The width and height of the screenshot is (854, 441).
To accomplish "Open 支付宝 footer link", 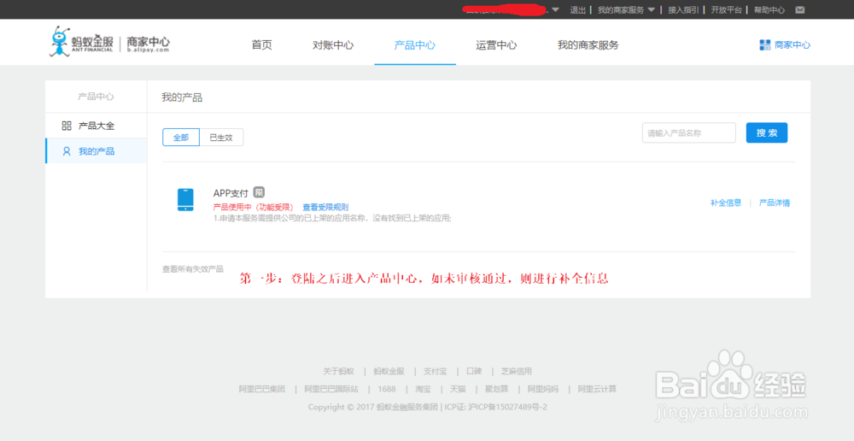I will click(x=436, y=371).
